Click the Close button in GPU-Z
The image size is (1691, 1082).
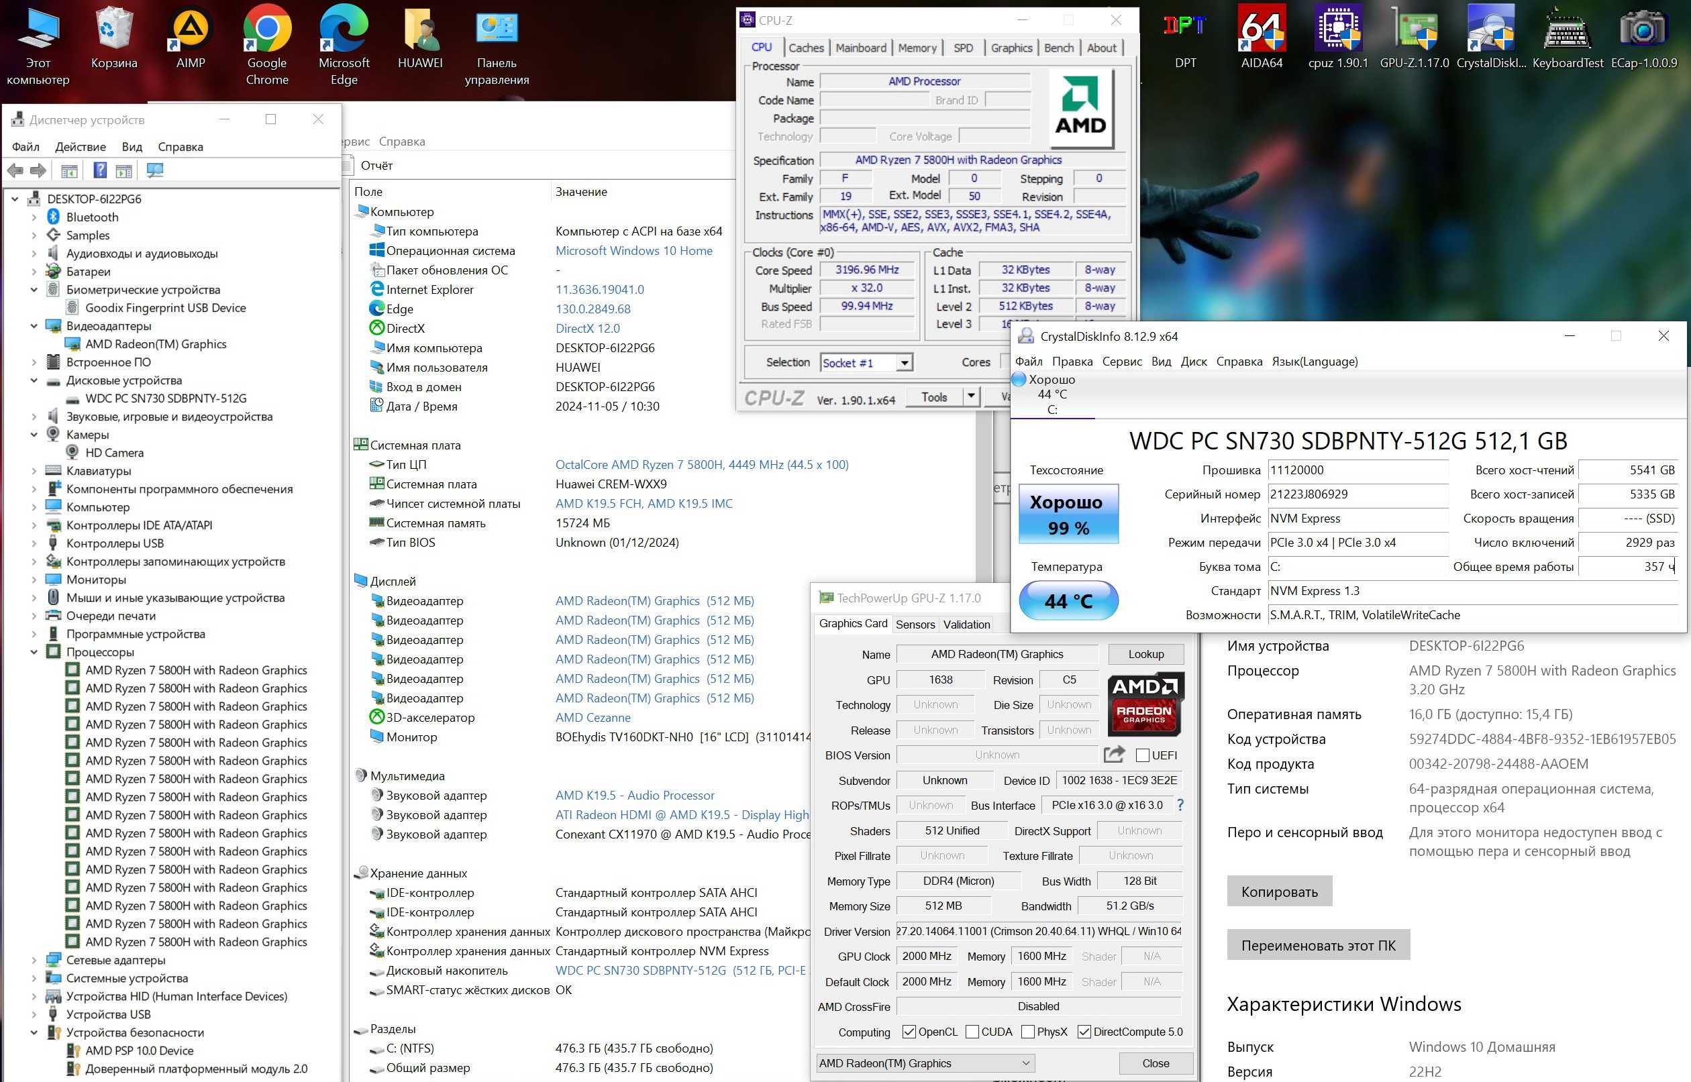1156,1063
